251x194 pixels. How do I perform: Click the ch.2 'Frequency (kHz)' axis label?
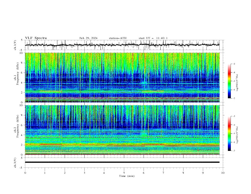[17, 126]
